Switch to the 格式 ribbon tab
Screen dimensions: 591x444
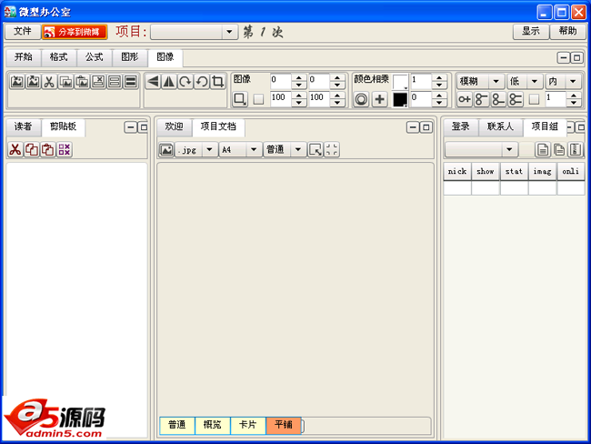coord(59,57)
